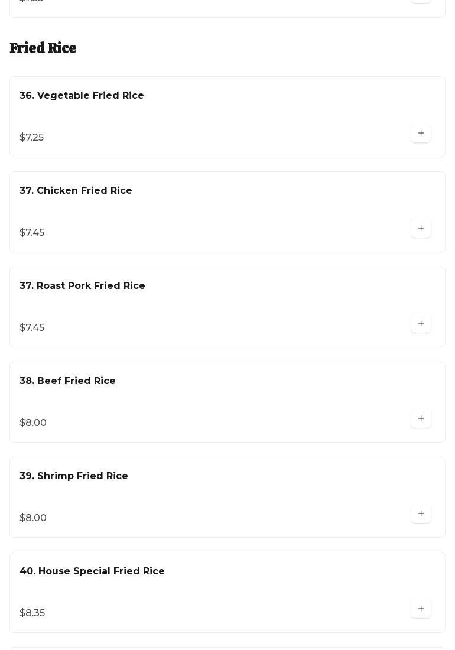Image resolution: width=455 pixels, height=650 pixels.
Task: Open 37. Roast Pork Fried Rice details
Action: 82,286
